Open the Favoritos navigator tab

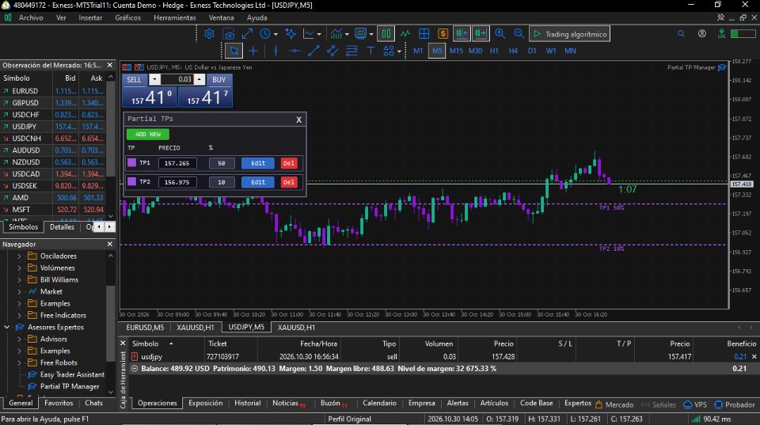(x=59, y=403)
